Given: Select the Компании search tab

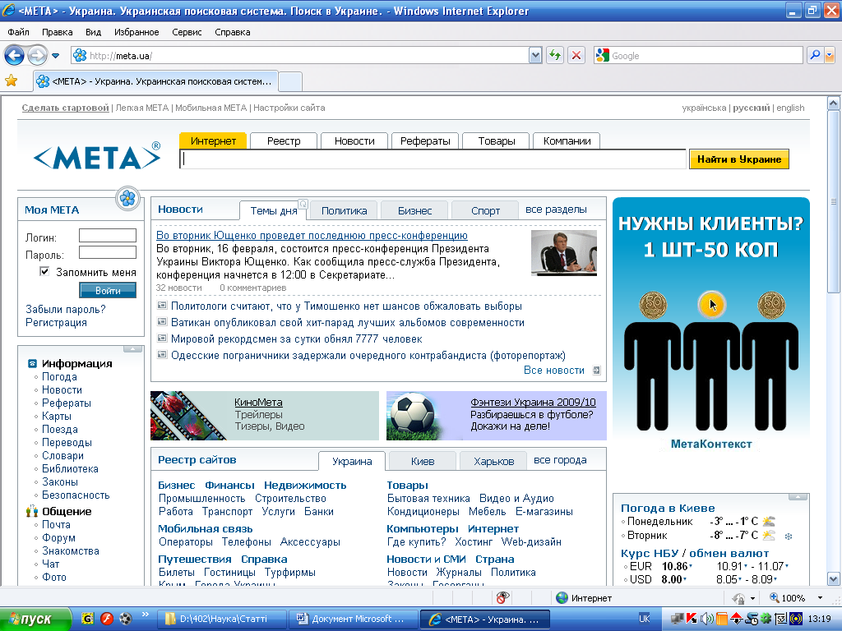Looking at the screenshot, I should tap(567, 141).
